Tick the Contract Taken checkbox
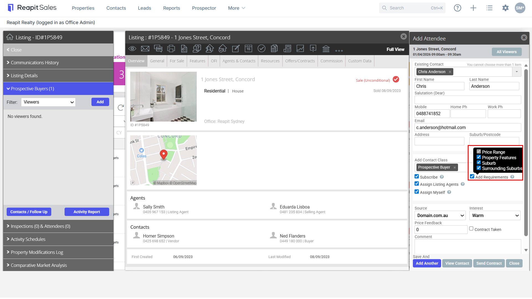 (471, 229)
